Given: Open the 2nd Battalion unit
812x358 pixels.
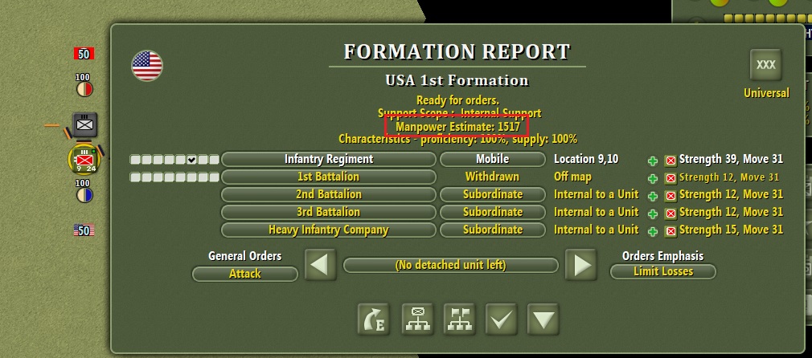Looking at the screenshot, I should (x=328, y=194).
